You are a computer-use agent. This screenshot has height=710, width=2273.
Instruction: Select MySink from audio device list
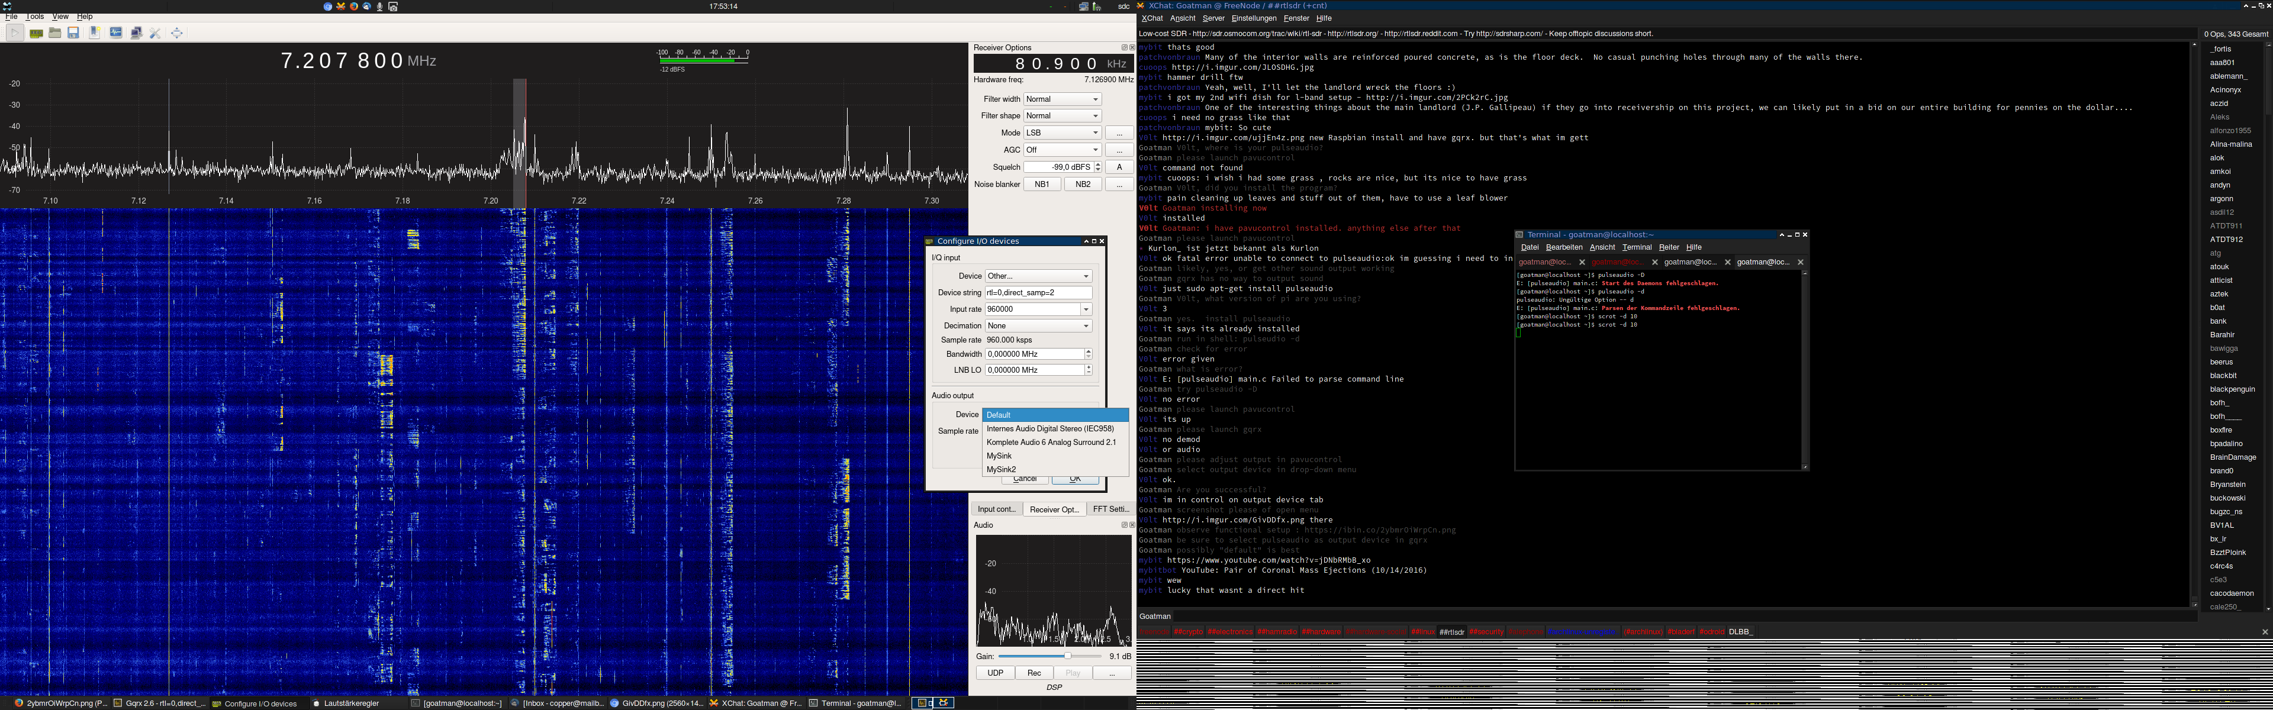tap(1055, 456)
